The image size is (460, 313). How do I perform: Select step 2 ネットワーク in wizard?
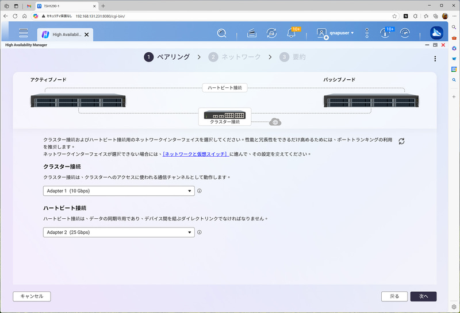(x=235, y=57)
